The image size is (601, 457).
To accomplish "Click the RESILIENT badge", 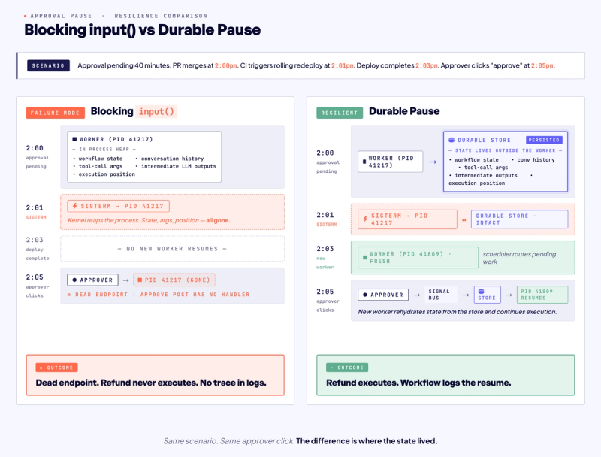I will pyautogui.click(x=340, y=113).
